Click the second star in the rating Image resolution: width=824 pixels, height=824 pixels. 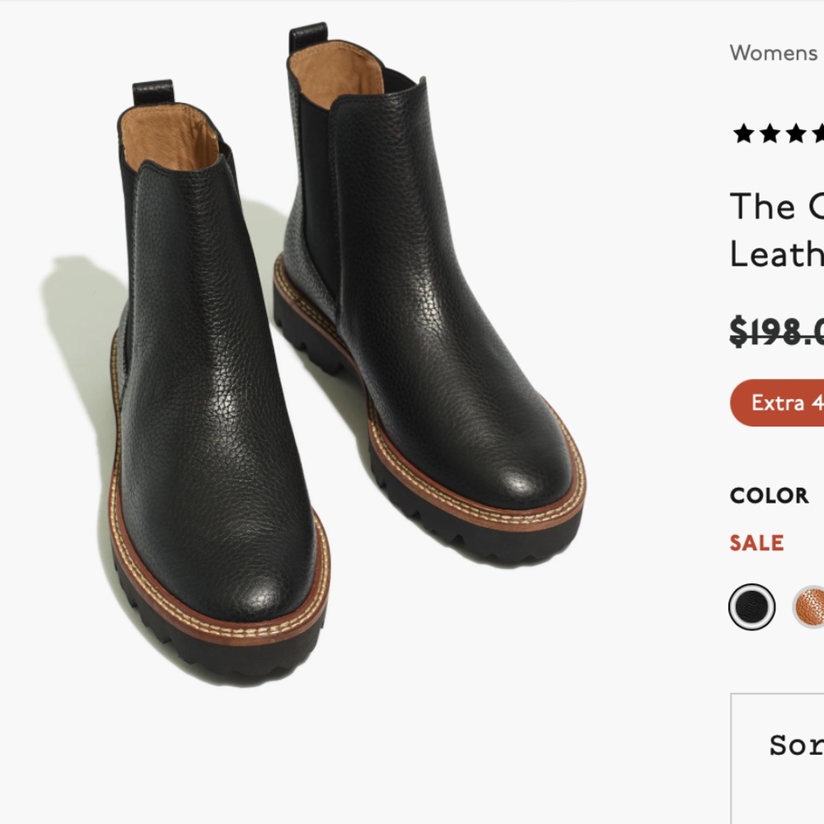[770, 132]
